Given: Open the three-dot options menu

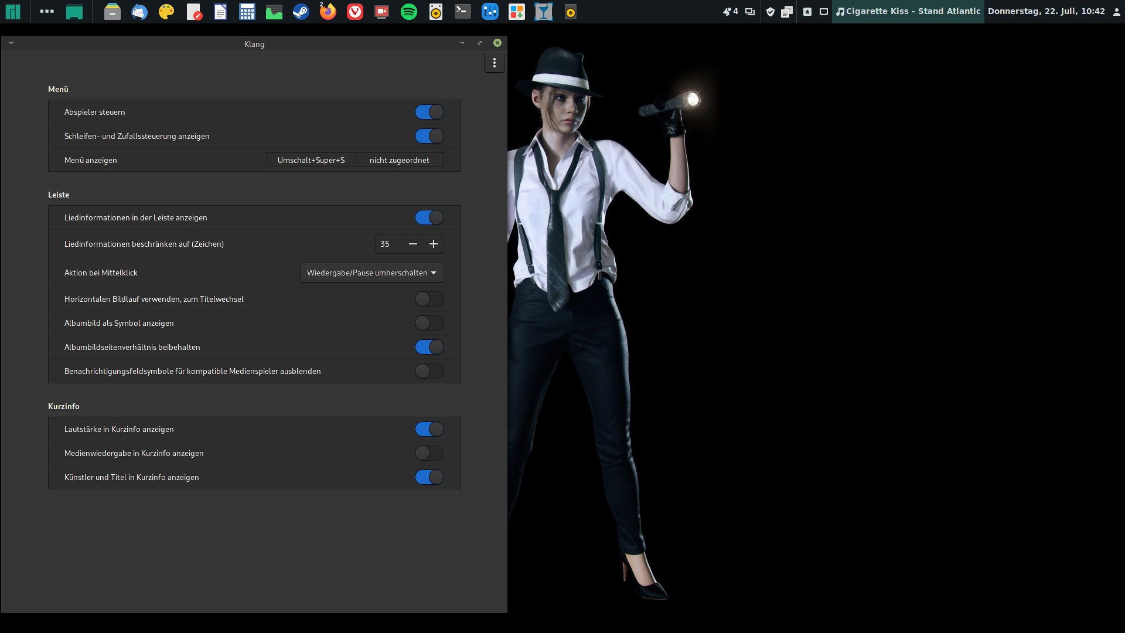Looking at the screenshot, I should pyautogui.click(x=494, y=63).
